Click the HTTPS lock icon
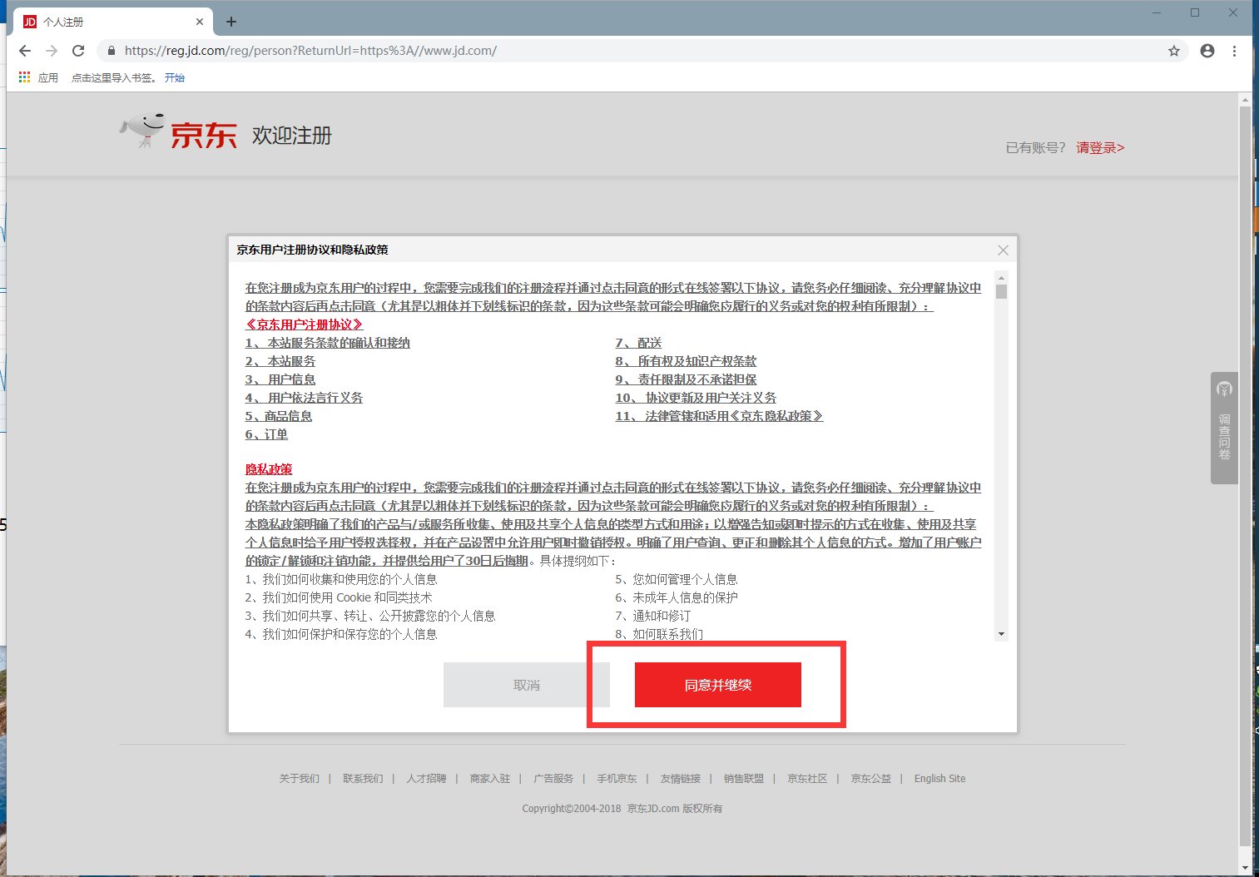Screen dimensions: 1259x877 pyautogui.click(x=111, y=50)
